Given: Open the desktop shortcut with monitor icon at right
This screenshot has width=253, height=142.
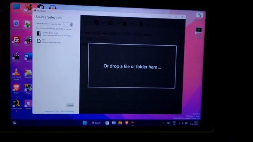Looking at the screenshot, I should [x=198, y=33].
